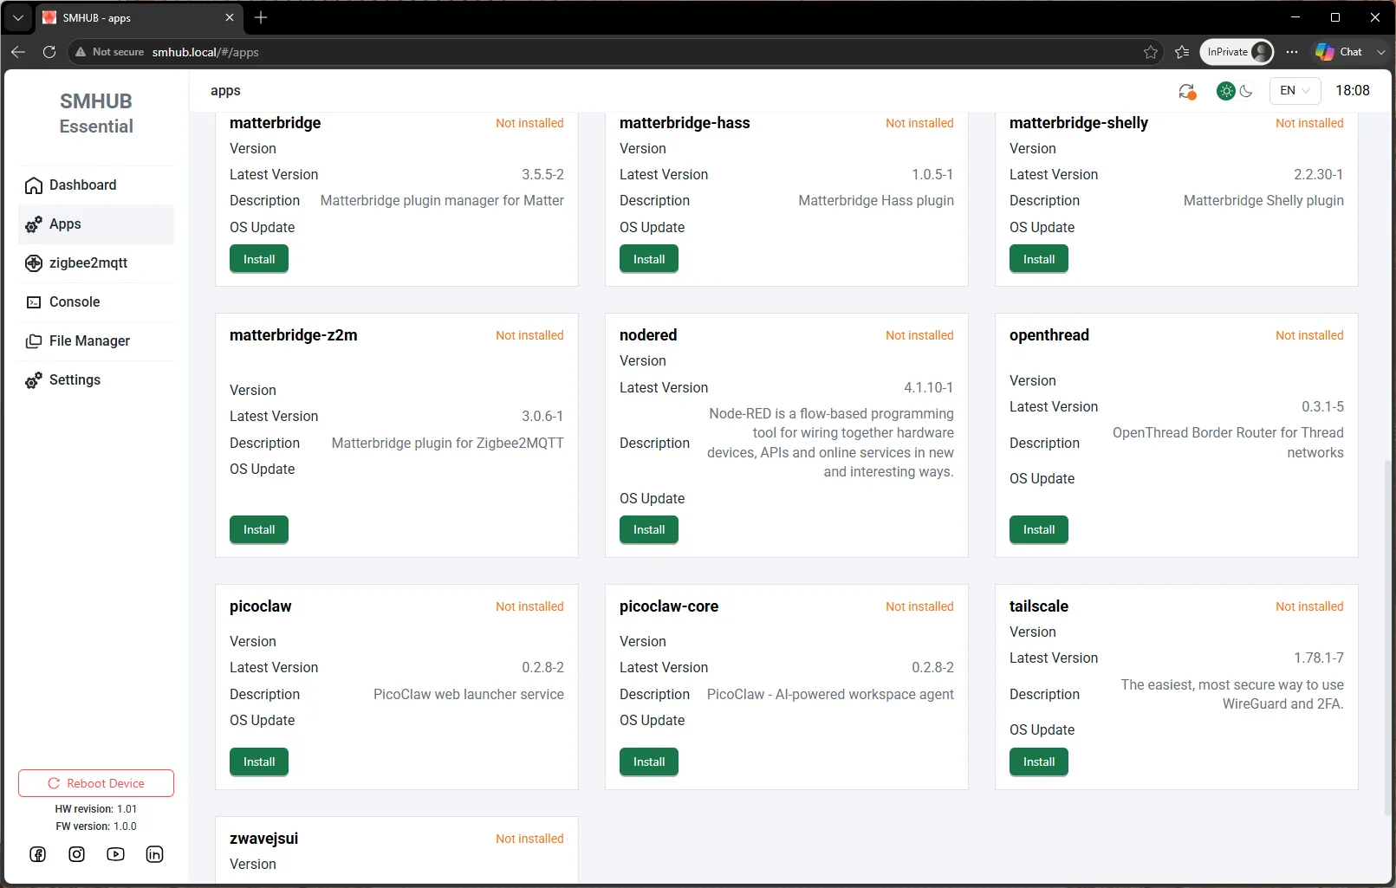Go to Dashboard menu item
1396x888 pixels.
coord(96,185)
